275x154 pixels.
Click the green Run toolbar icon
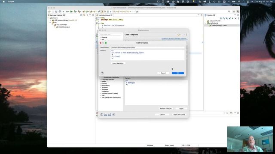pos(71,12)
